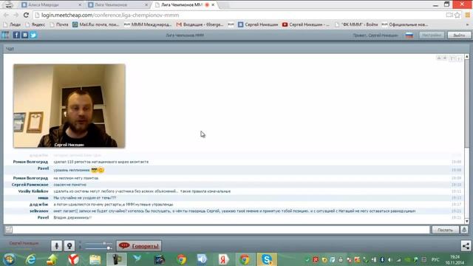Open the Chrome hamburger menu
The width and height of the screenshot is (473, 266).
pos(467,15)
